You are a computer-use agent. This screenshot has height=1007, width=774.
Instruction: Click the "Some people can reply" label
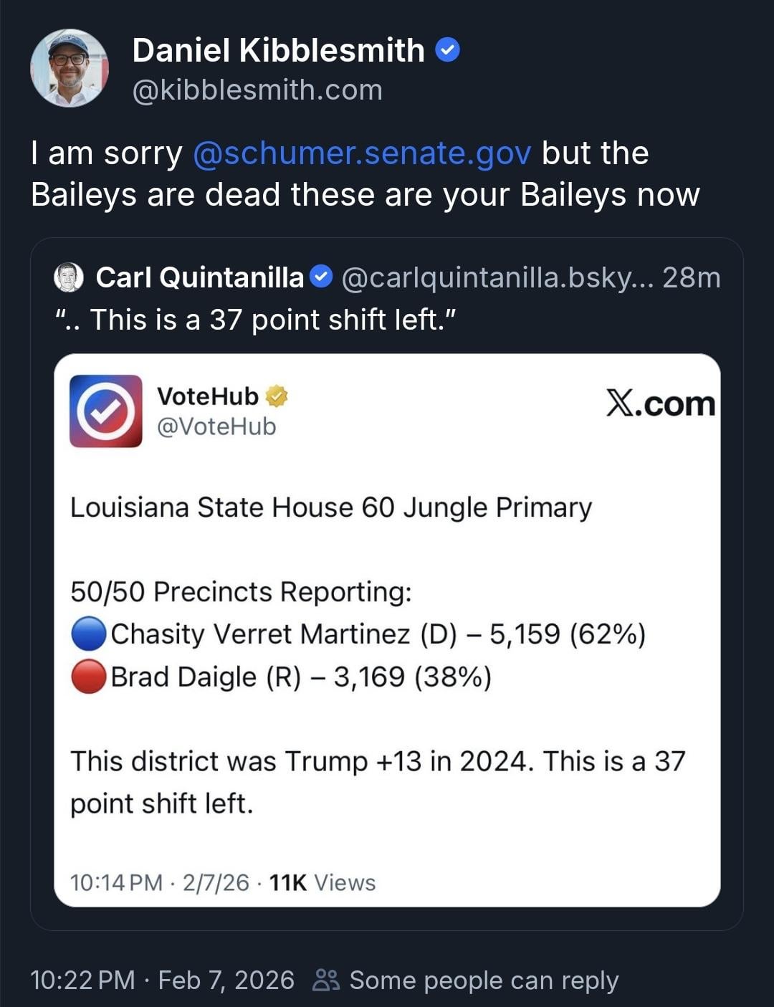click(484, 980)
